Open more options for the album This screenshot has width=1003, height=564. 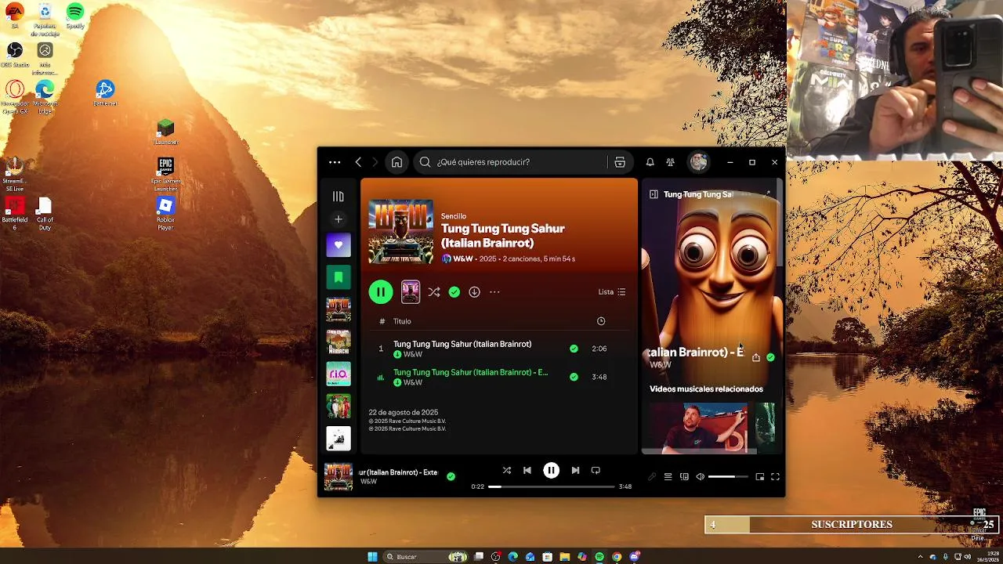[x=494, y=292]
